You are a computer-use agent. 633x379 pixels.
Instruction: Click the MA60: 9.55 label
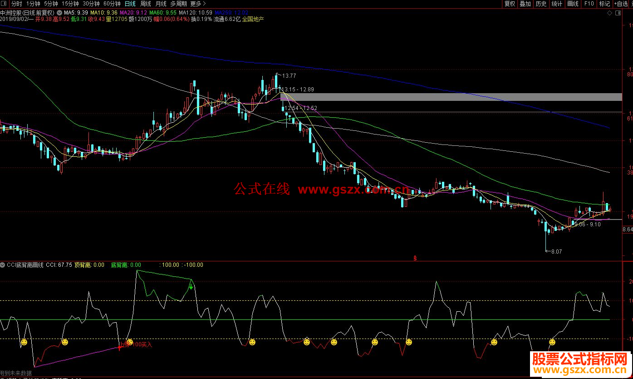click(162, 13)
